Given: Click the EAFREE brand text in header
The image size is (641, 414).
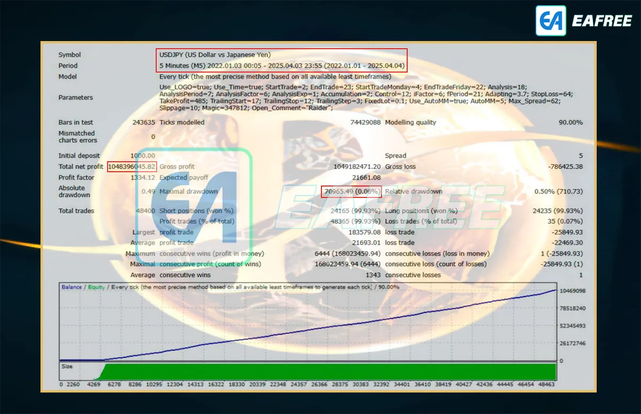Looking at the screenshot, I should [x=602, y=21].
